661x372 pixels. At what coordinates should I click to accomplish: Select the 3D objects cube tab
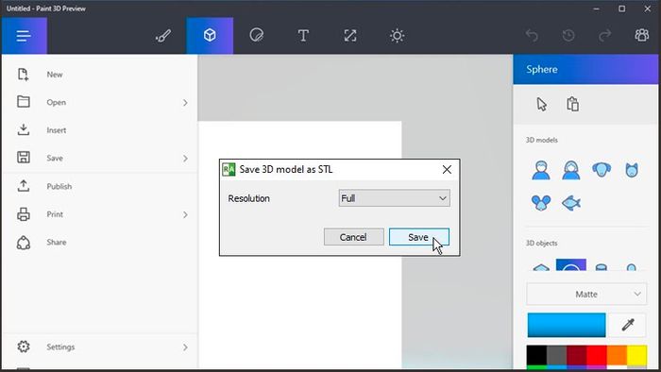pos(210,36)
